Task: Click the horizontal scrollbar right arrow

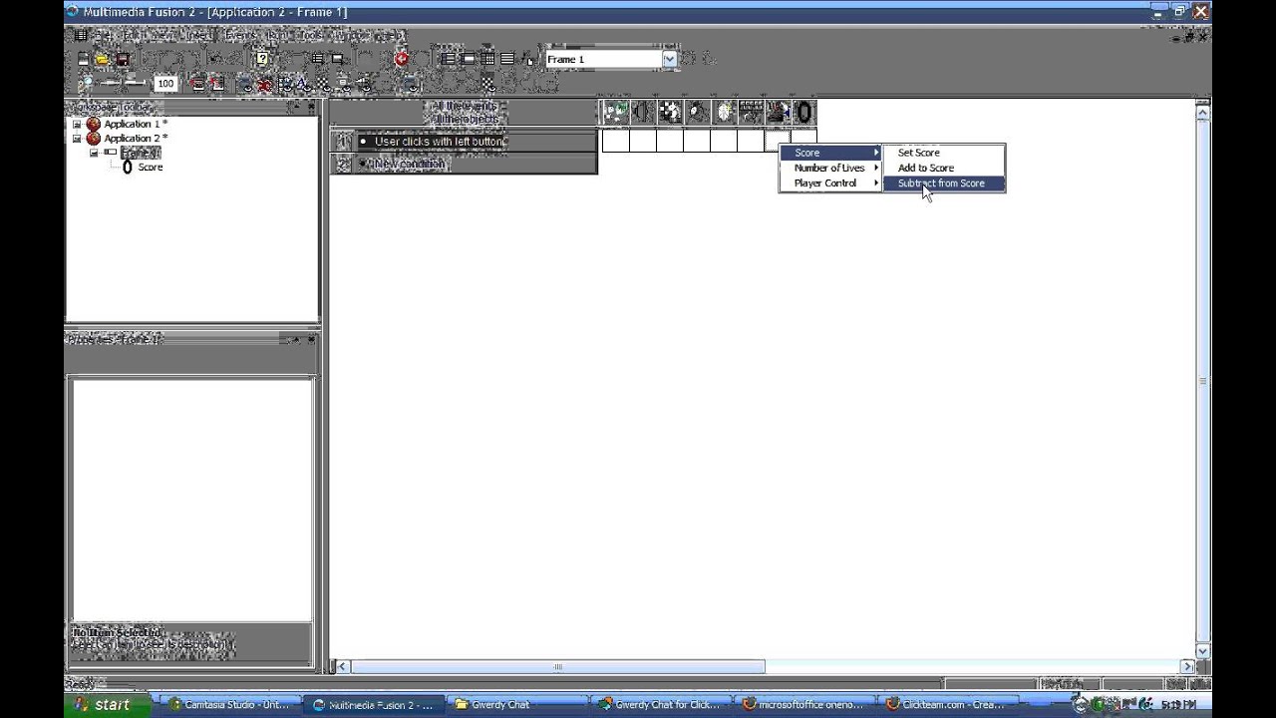Action: click(x=1187, y=666)
